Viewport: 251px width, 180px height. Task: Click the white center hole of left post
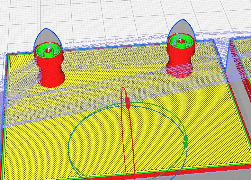49,50
